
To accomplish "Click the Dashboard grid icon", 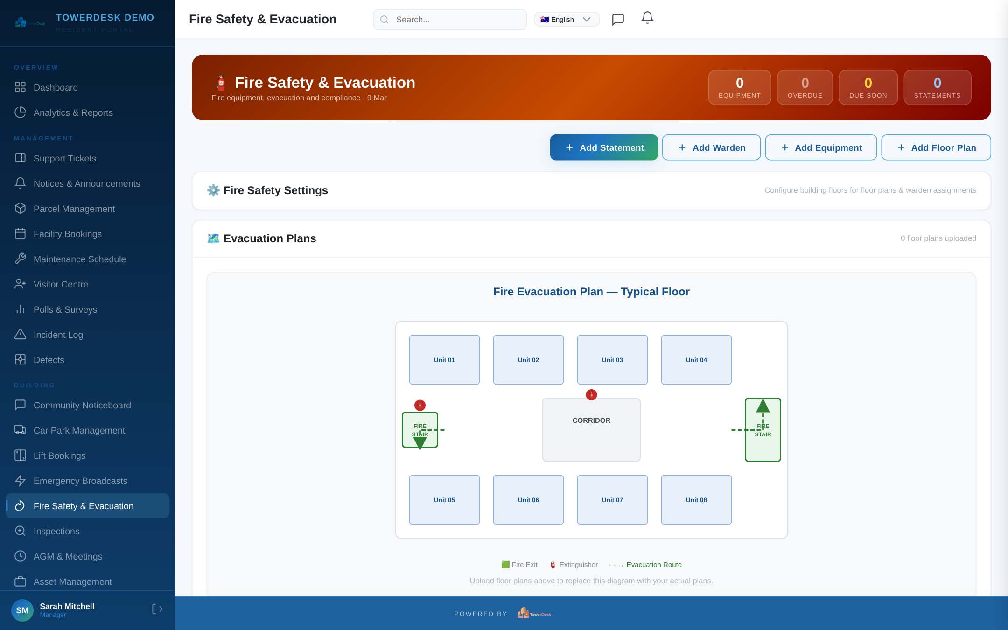I will (21, 87).
